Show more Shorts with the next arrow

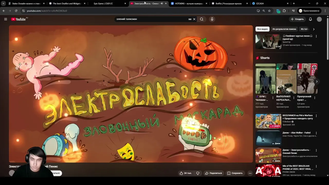tap(317, 81)
